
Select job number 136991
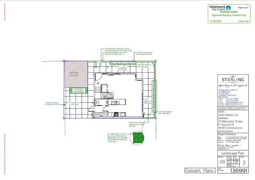pos(238,170)
